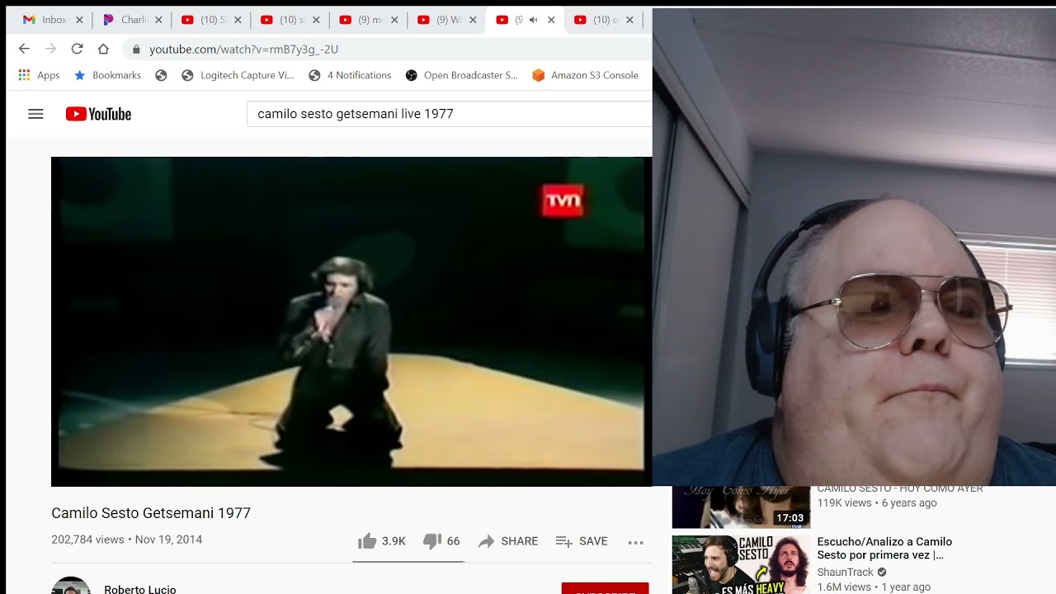Open the Apps bookmark shortcut
Viewport: 1056px width, 594px height.
39,75
